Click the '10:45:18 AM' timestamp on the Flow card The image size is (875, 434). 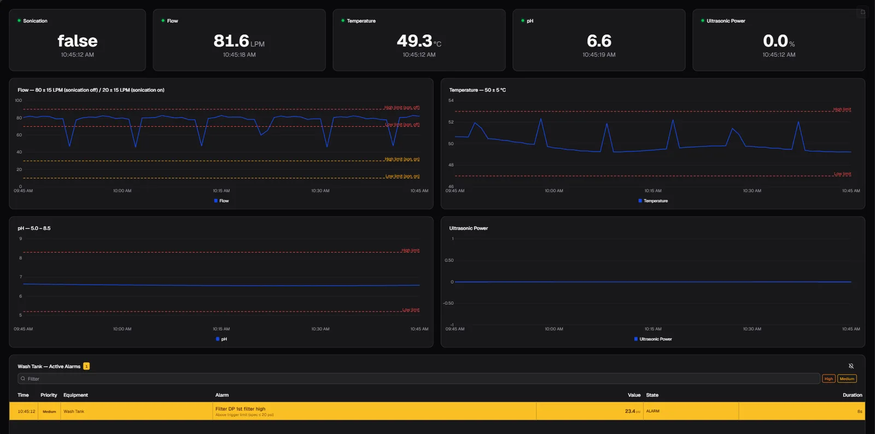tap(239, 55)
